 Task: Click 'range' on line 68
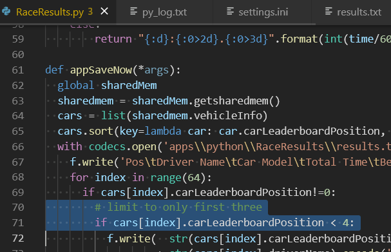point(166,178)
